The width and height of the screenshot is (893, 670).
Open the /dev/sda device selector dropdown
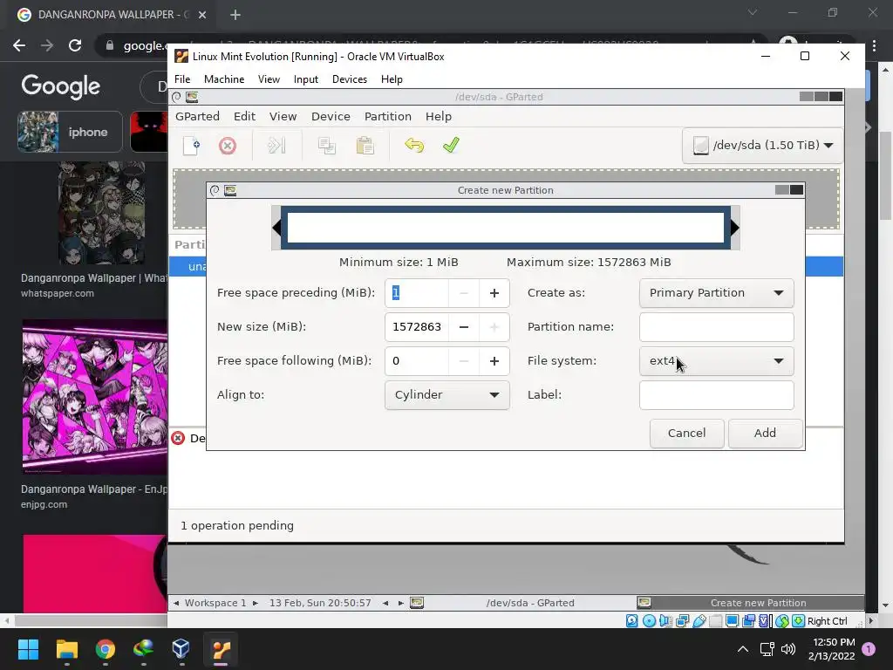click(762, 146)
